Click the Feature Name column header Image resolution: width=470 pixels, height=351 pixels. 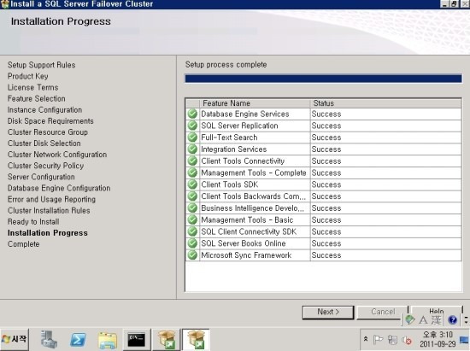click(x=255, y=103)
